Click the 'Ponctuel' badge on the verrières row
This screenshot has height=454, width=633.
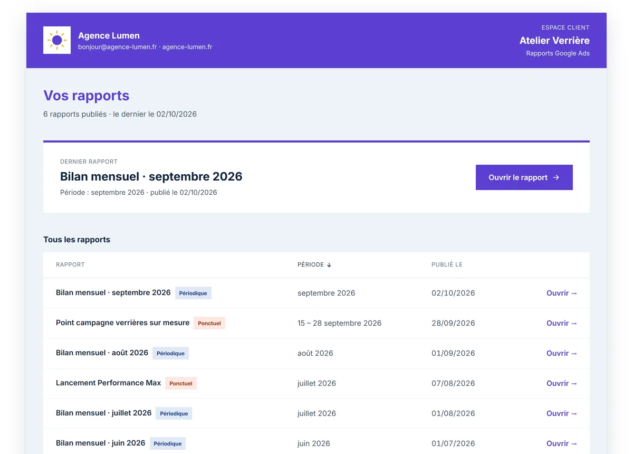[209, 323]
